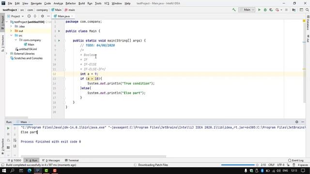Click run gutter arrow beside class Main

59,31
